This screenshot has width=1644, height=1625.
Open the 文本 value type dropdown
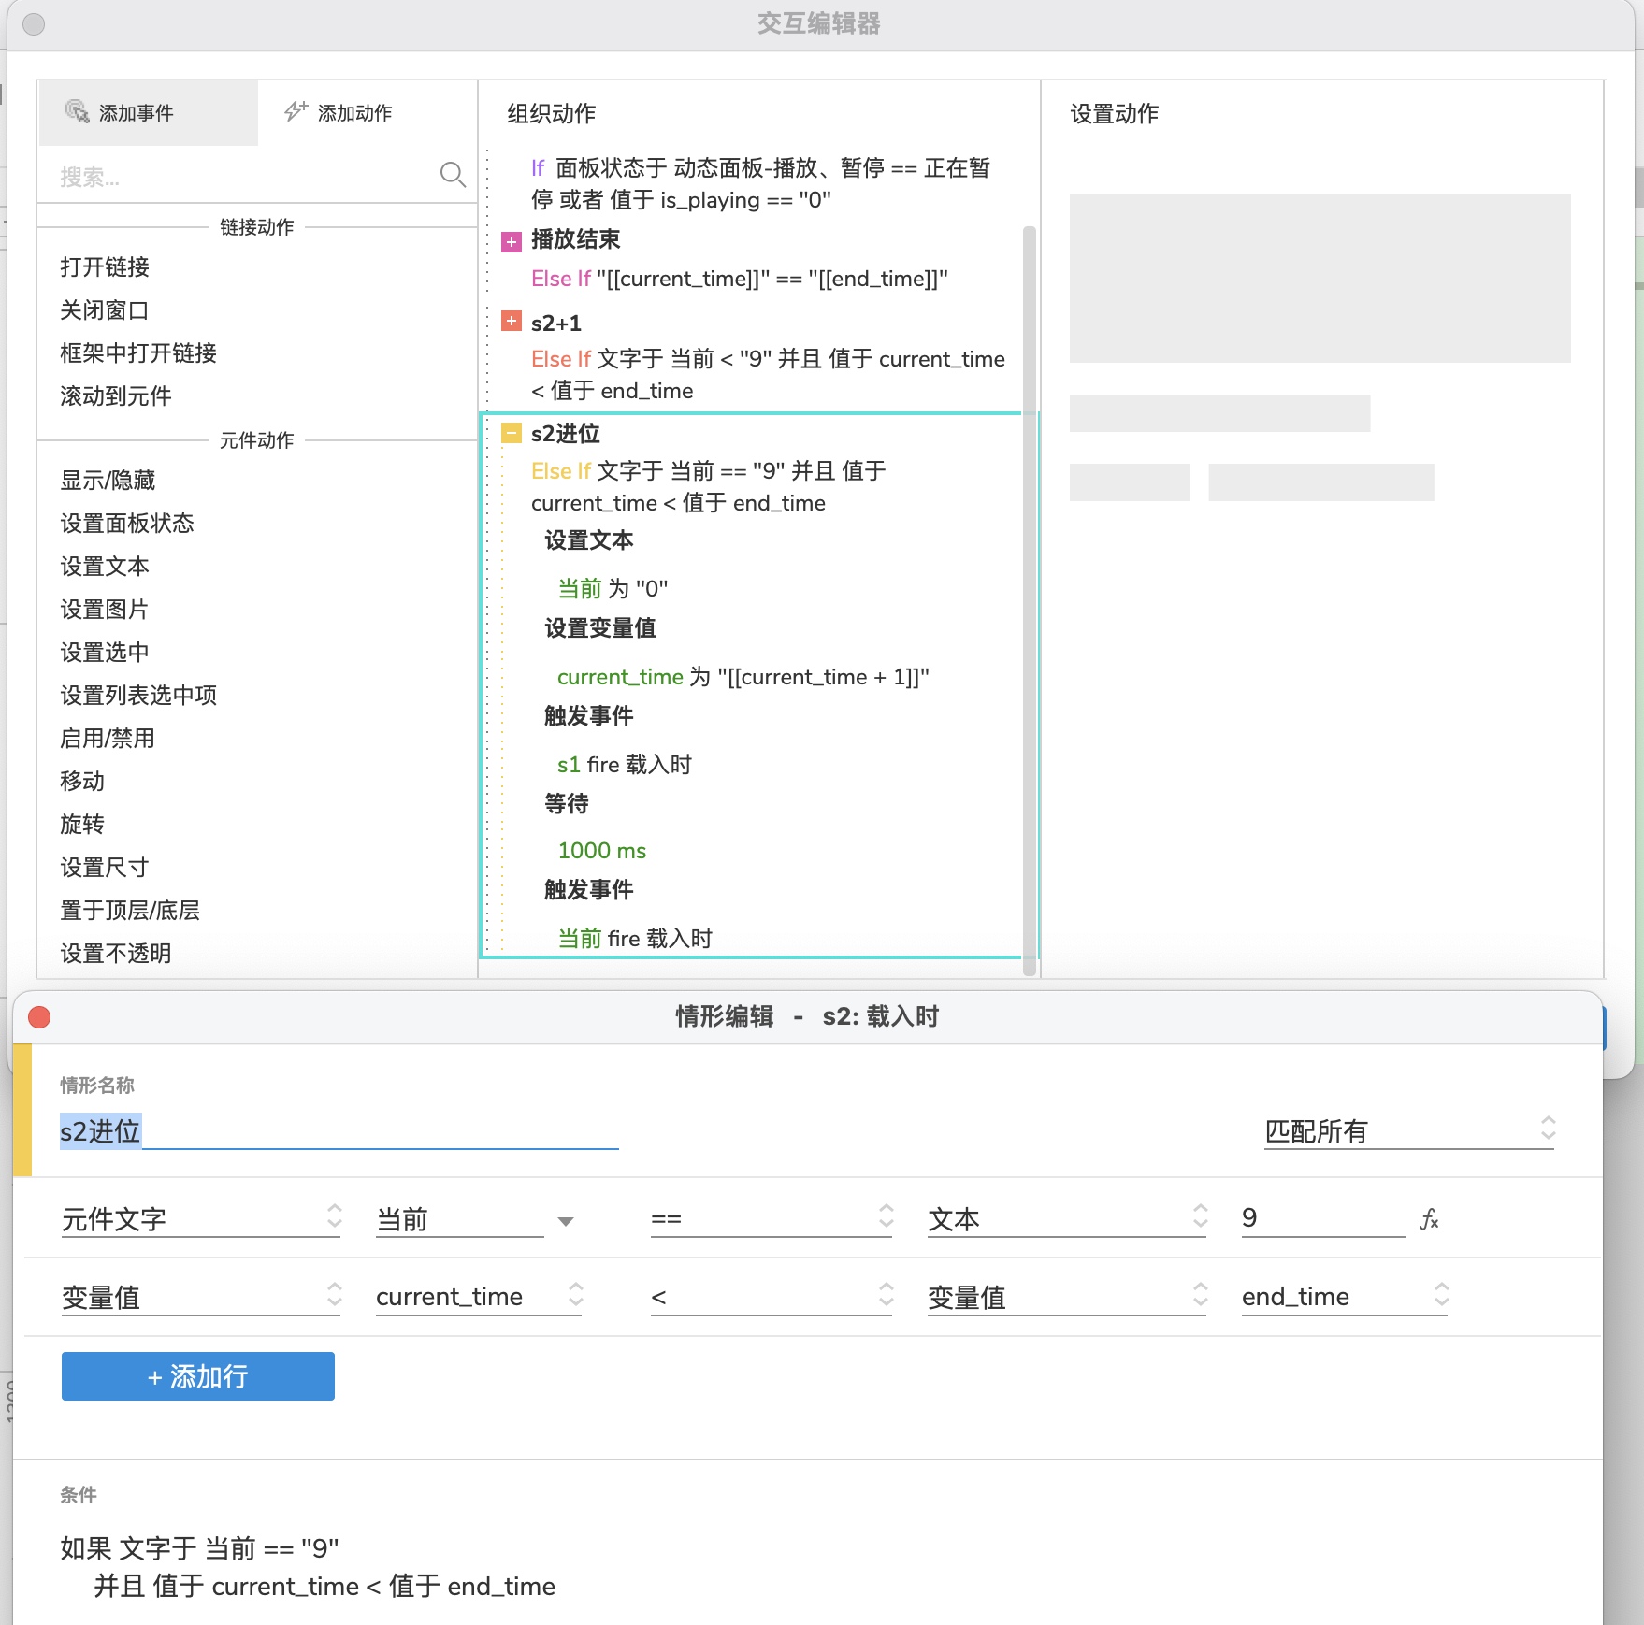(1067, 1219)
